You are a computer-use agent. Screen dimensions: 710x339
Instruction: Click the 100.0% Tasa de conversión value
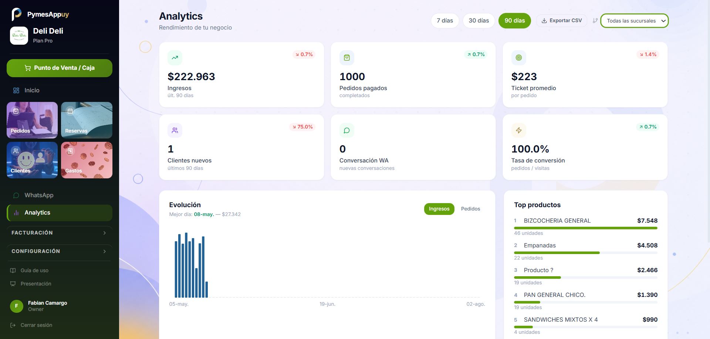coord(530,149)
